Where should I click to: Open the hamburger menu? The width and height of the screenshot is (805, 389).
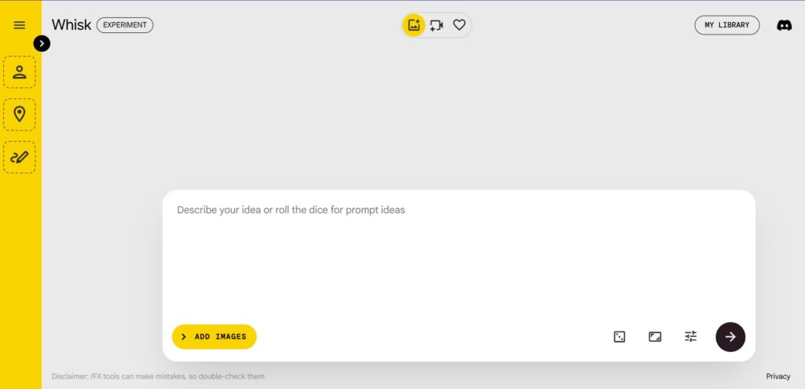click(x=20, y=25)
